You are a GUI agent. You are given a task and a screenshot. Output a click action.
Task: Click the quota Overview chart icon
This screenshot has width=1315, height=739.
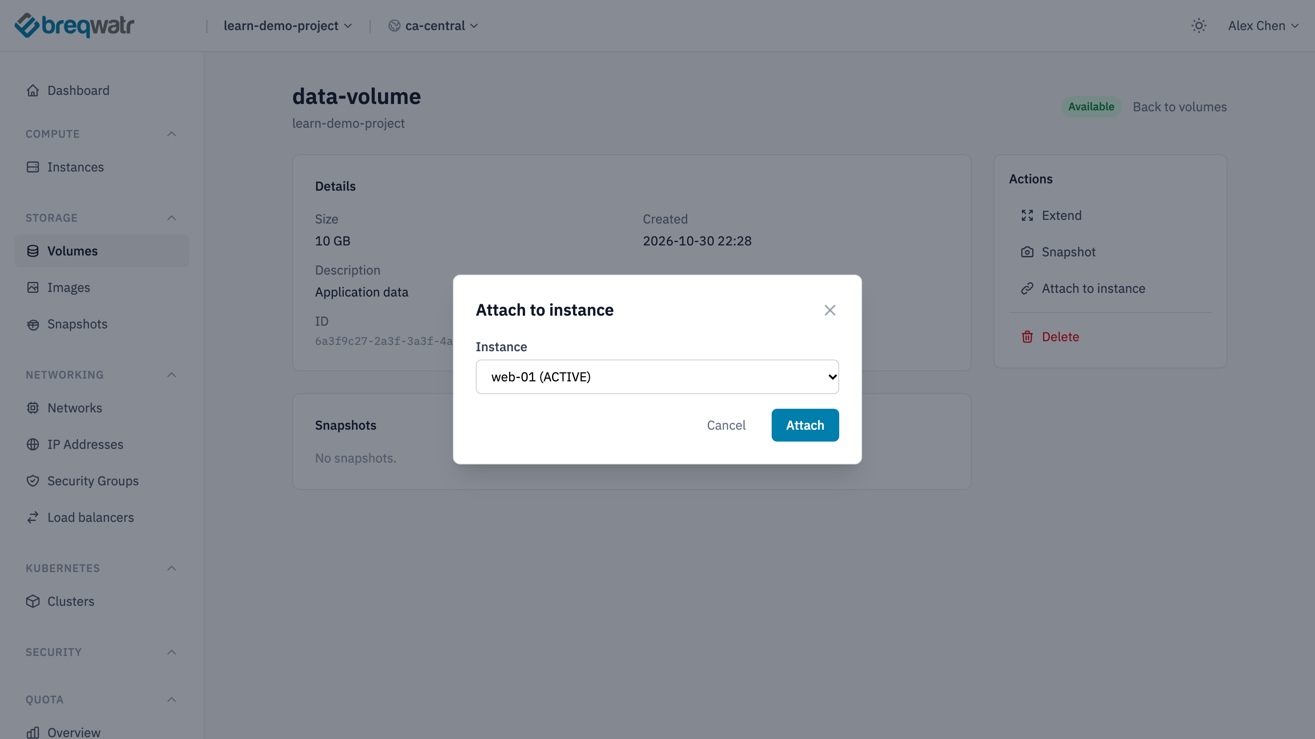[33, 732]
